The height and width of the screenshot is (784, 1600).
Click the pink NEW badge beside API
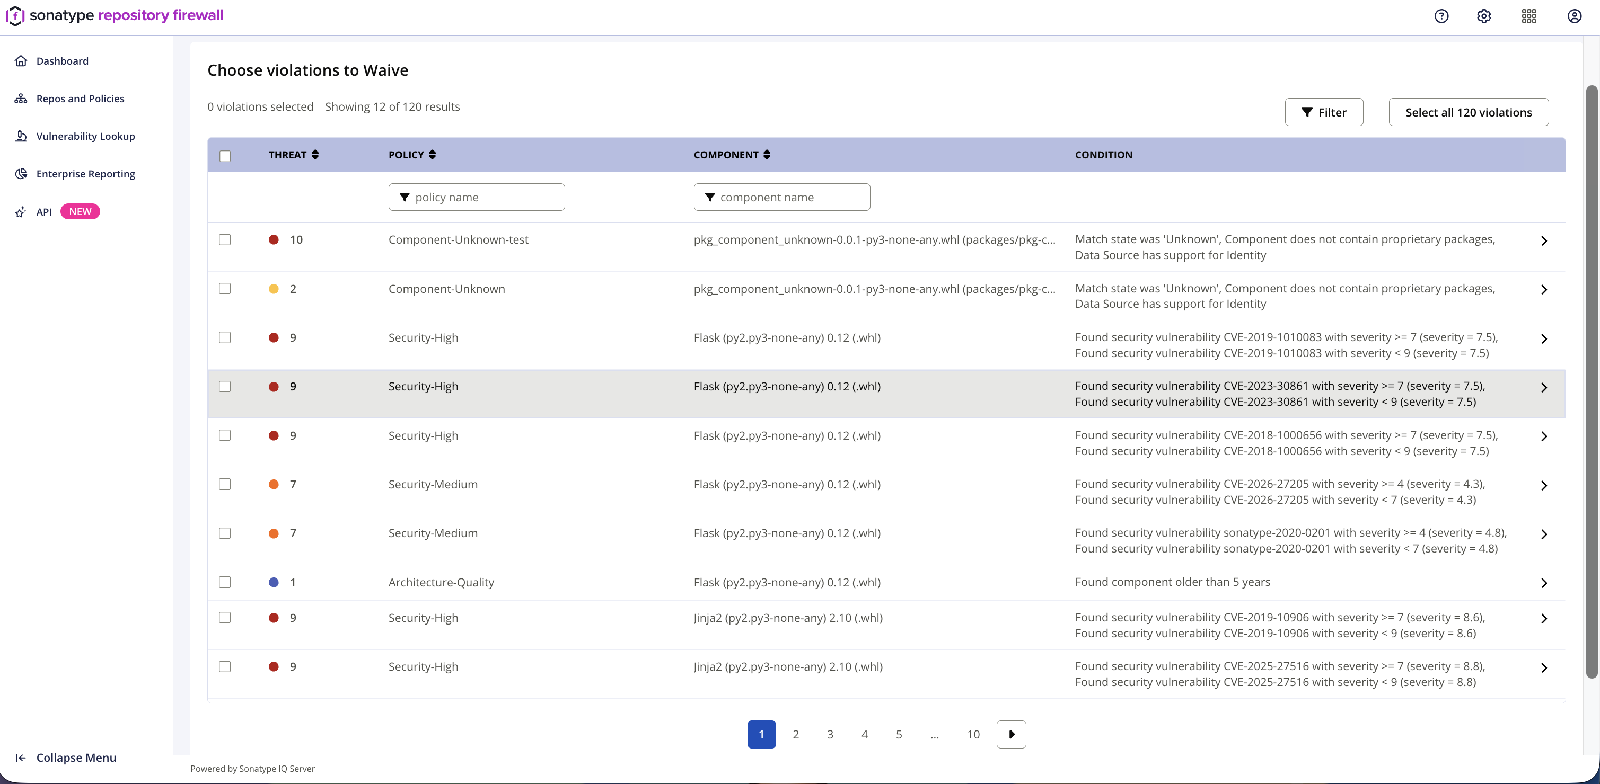(x=80, y=212)
